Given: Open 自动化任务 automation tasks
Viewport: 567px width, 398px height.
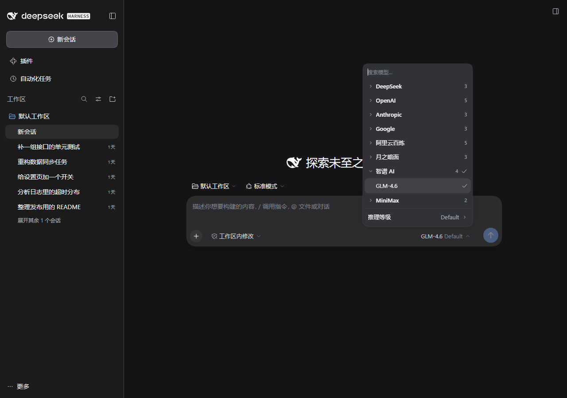Looking at the screenshot, I should pyautogui.click(x=62, y=79).
